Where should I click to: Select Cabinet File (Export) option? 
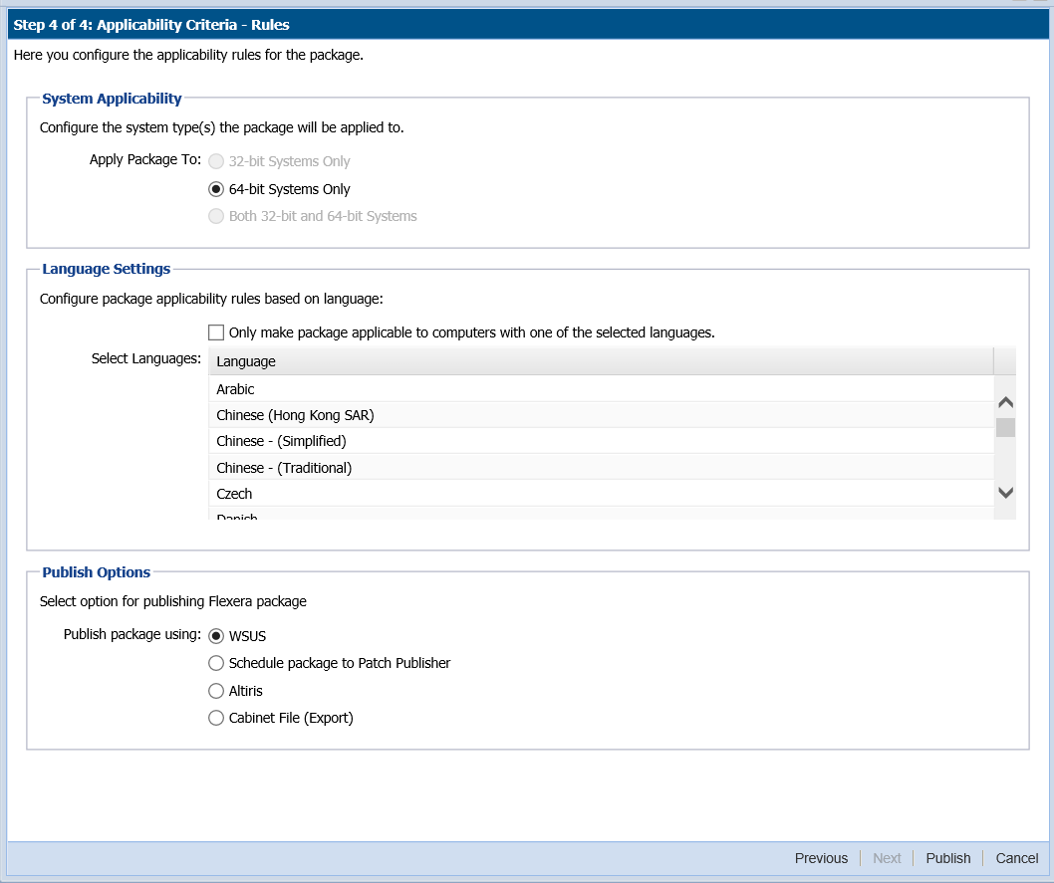[216, 718]
